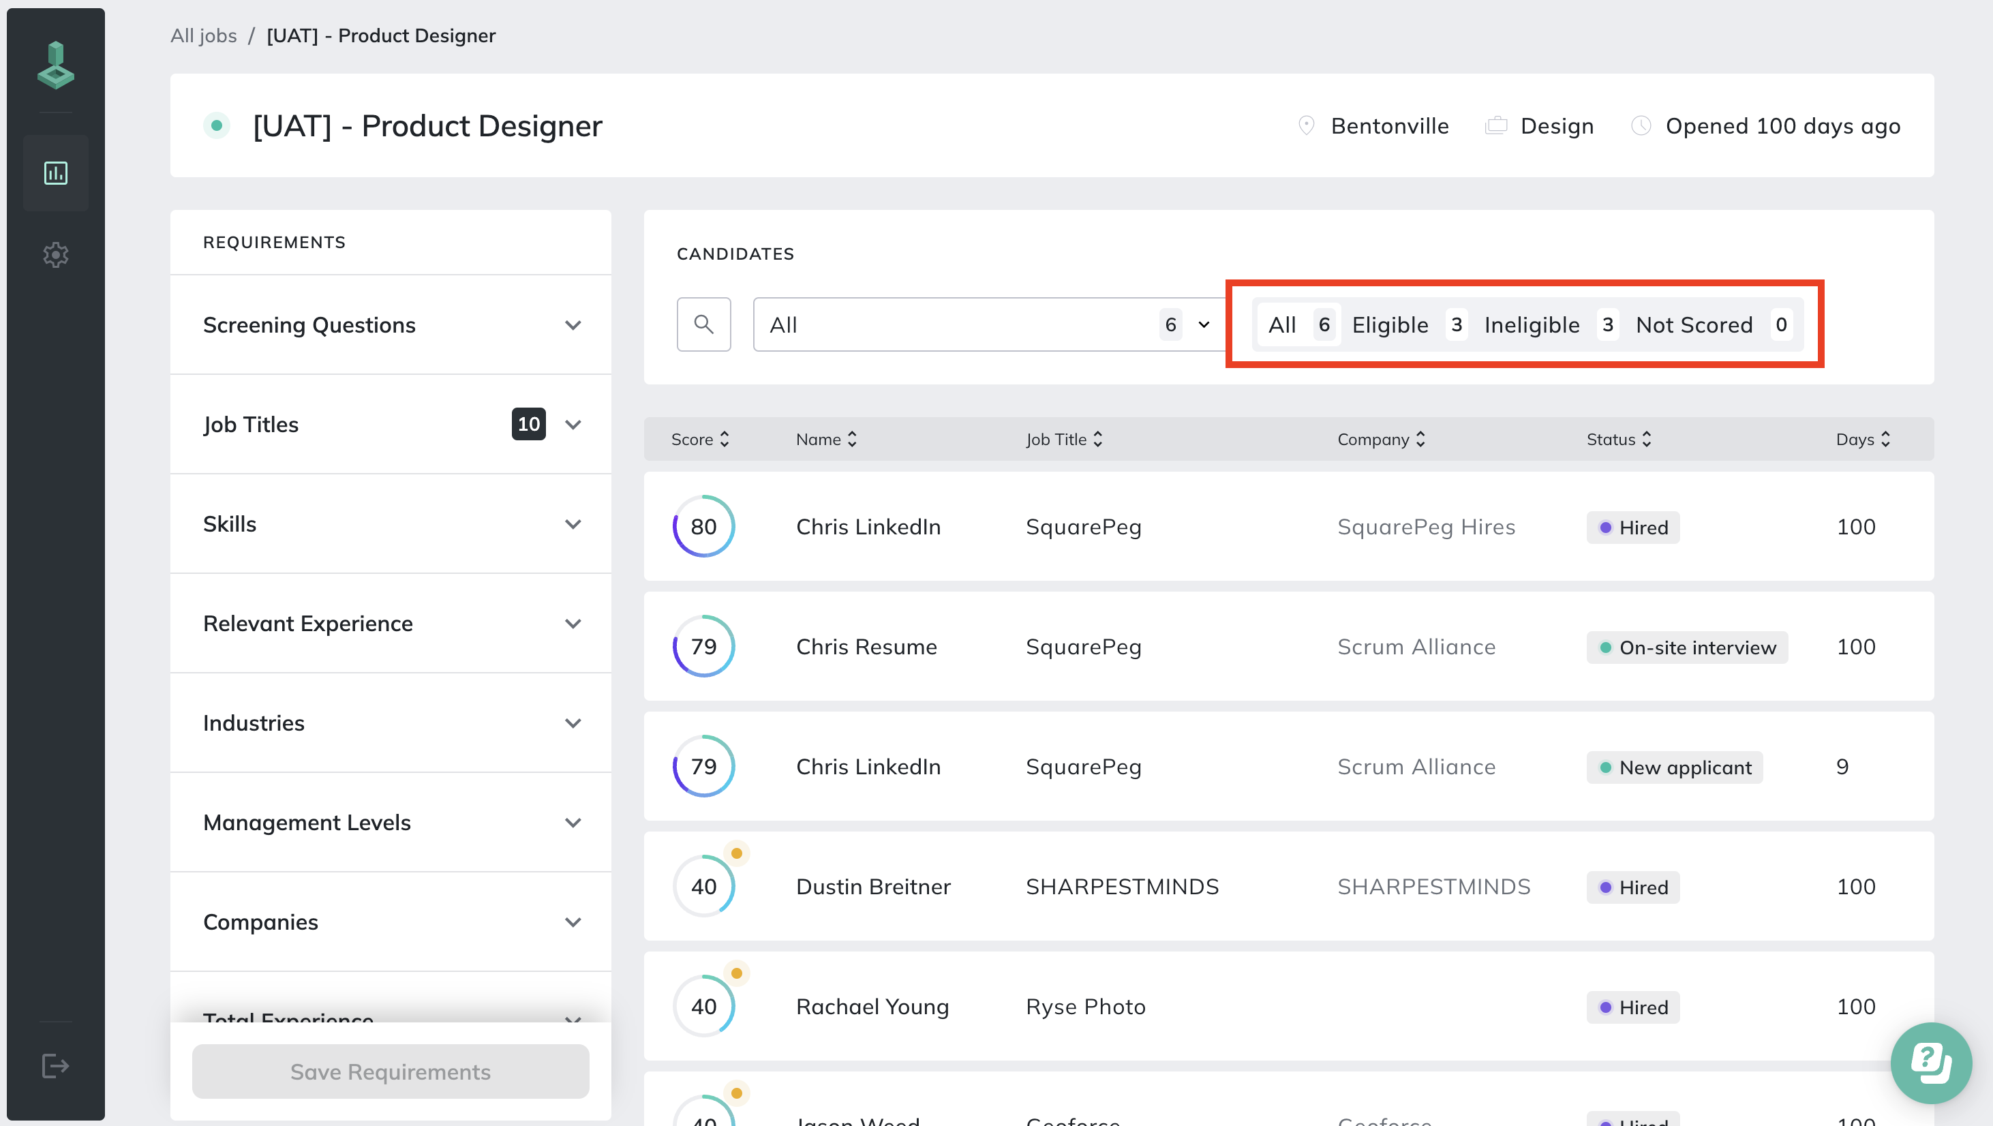Click the New applicant status badge
1993x1126 pixels.
pyautogui.click(x=1675, y=767)
